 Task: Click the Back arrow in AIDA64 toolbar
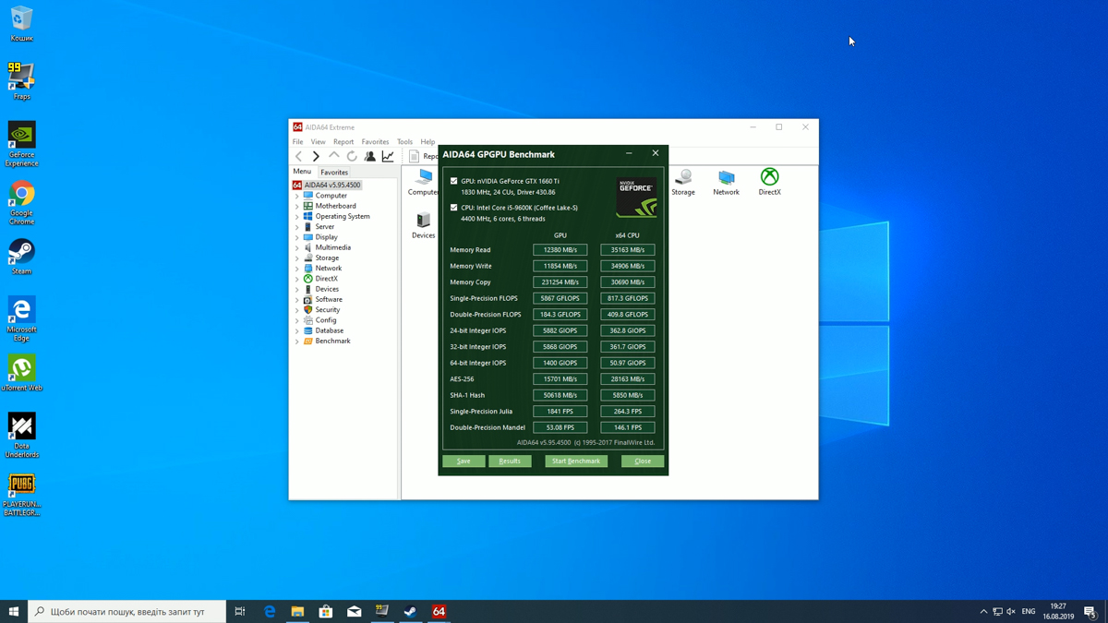pyautogui.click(x=298, y=157)
